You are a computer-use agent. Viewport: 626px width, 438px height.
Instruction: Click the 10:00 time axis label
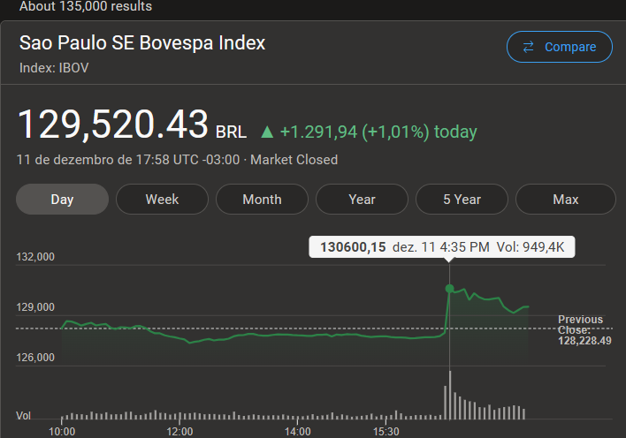[62, 432]
